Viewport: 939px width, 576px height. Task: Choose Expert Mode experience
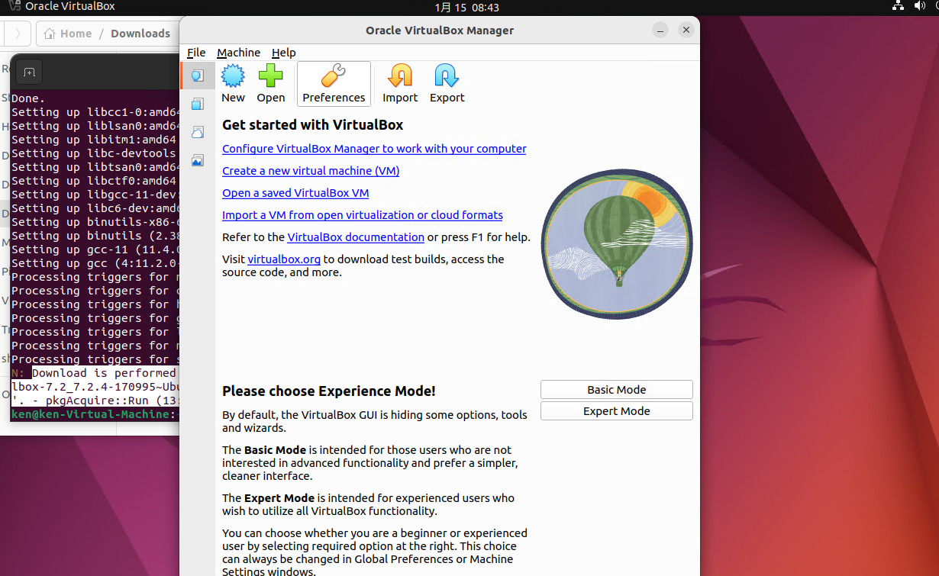(x=616, y=410)
